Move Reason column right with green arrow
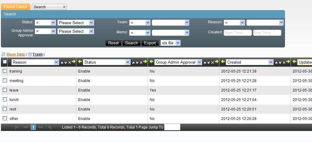 point(74,62)
